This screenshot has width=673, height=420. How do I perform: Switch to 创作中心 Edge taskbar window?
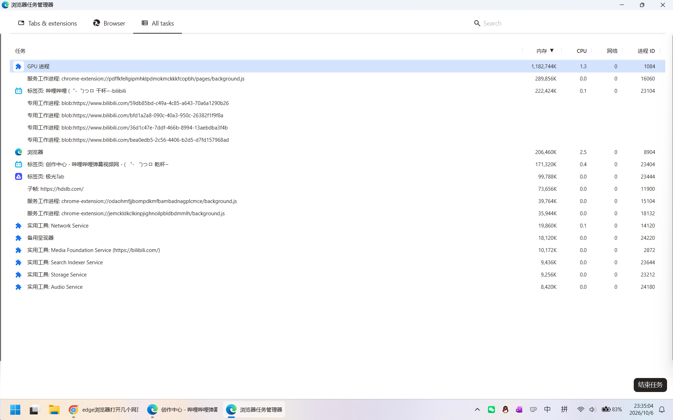tap(183, 409)
